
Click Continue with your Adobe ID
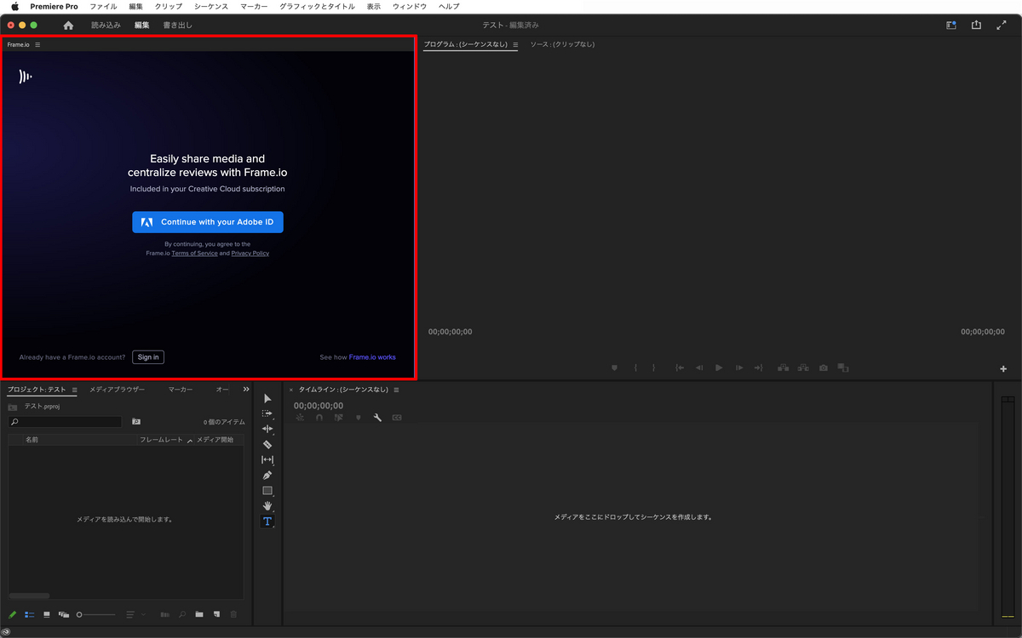click(x=208, y=222)
